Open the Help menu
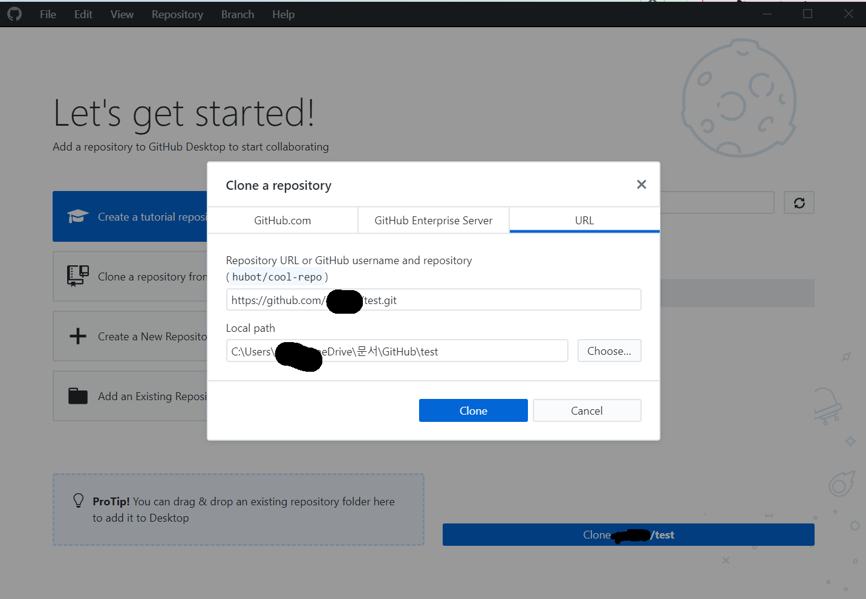This screenshot has width=866, height=599. click(283, 15)
